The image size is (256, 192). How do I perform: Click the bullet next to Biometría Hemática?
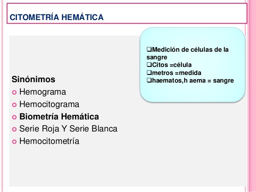[x=14, y=117]
